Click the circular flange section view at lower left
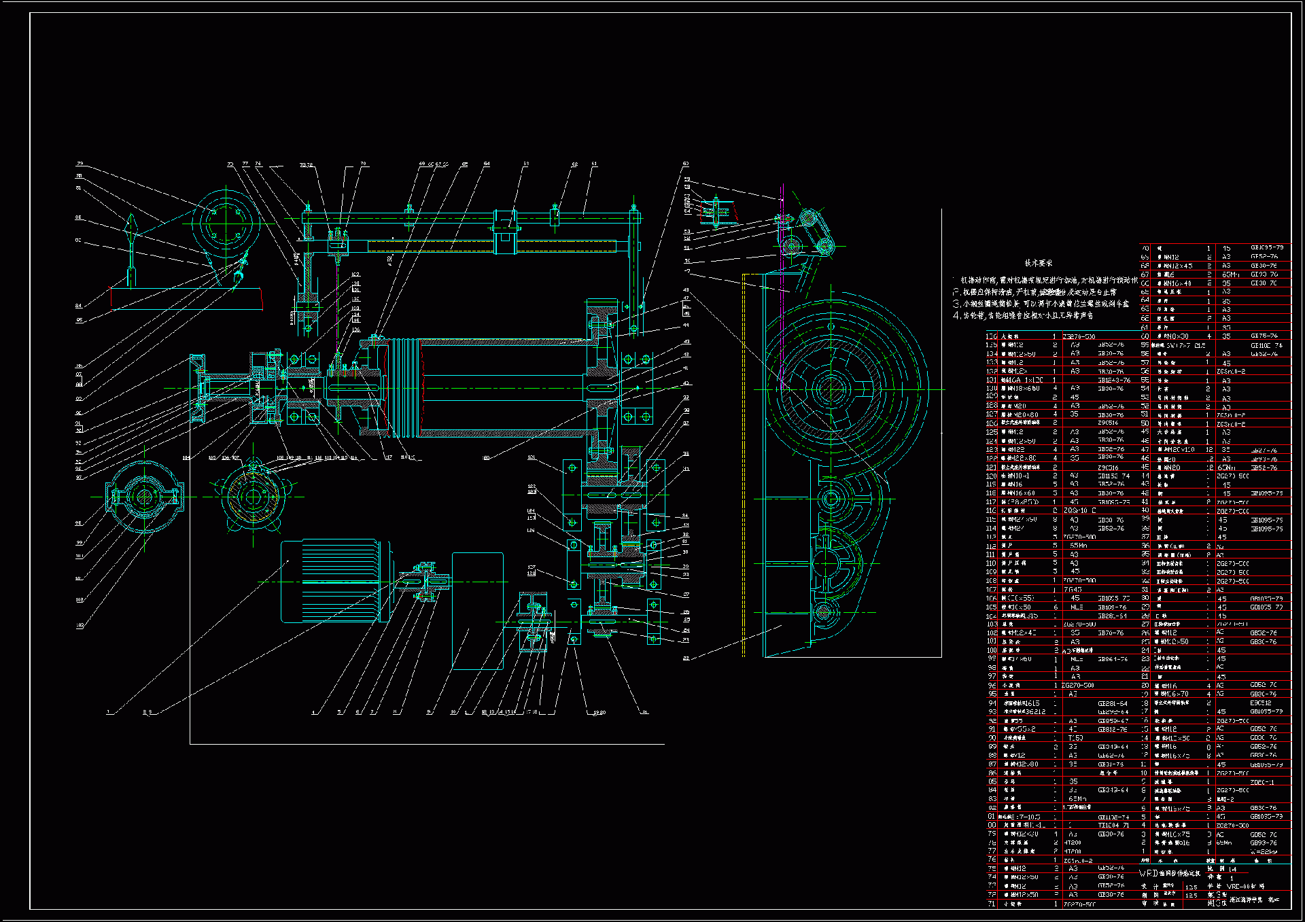Viewport: 1305px width, 922px height. (144, 497)
